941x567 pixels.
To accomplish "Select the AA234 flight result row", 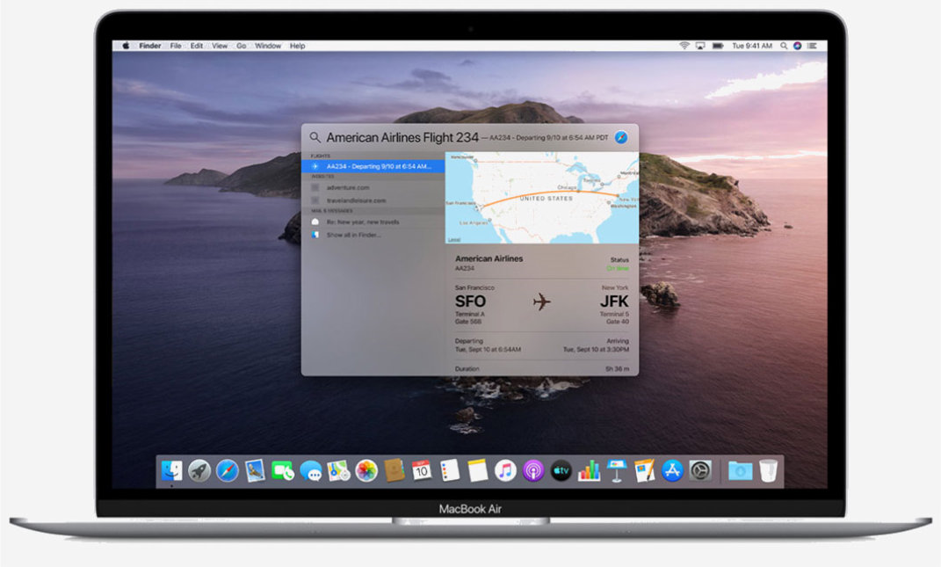I will point(373,166).
